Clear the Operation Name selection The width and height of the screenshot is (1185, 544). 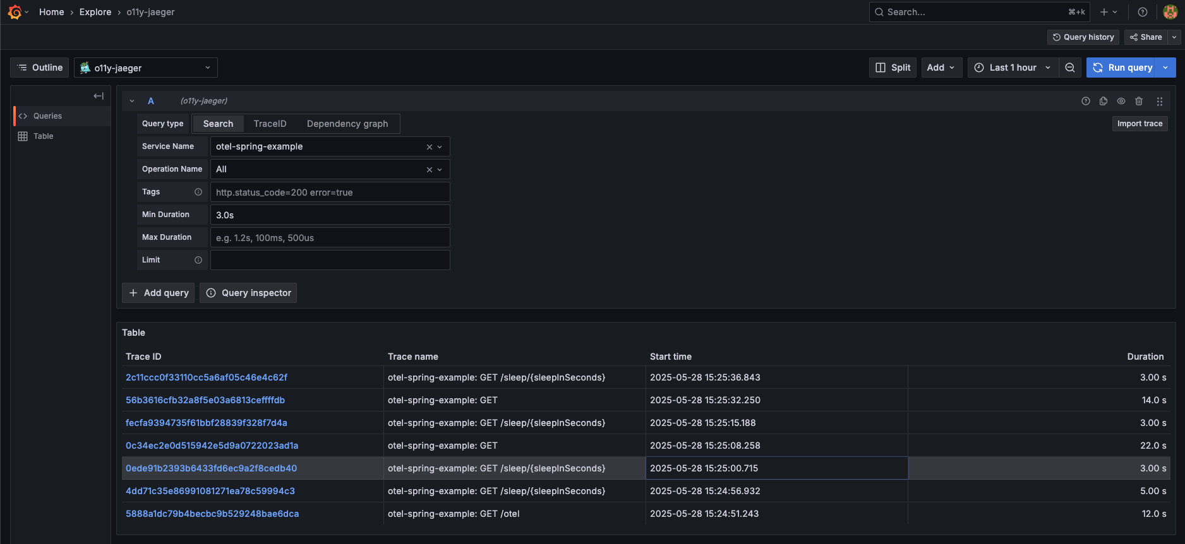tap(430, 170)
